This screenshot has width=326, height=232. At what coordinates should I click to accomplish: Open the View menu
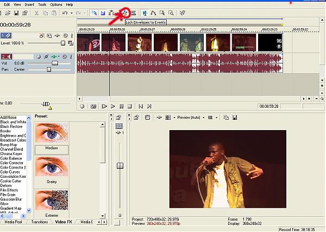pos(17,4)
